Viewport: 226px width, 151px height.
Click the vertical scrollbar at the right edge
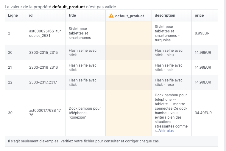[x=225, y=75]
